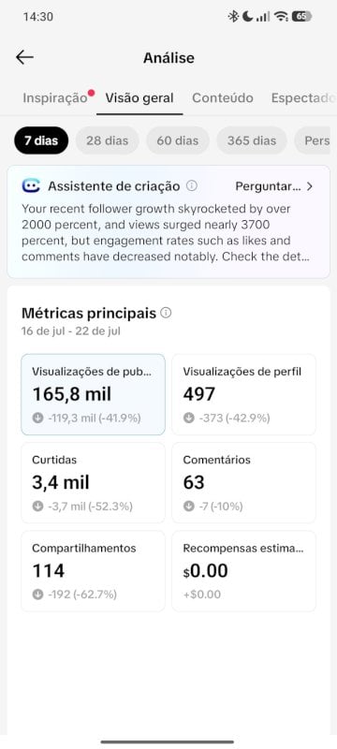This screenshot has width=337, height=749.
Task: Open the Espectadores tab
Action: (x=303, y=98)
